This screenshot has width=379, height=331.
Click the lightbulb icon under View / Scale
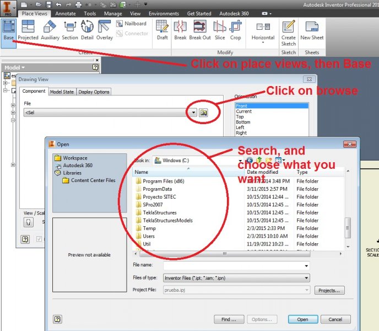(28, 222)
